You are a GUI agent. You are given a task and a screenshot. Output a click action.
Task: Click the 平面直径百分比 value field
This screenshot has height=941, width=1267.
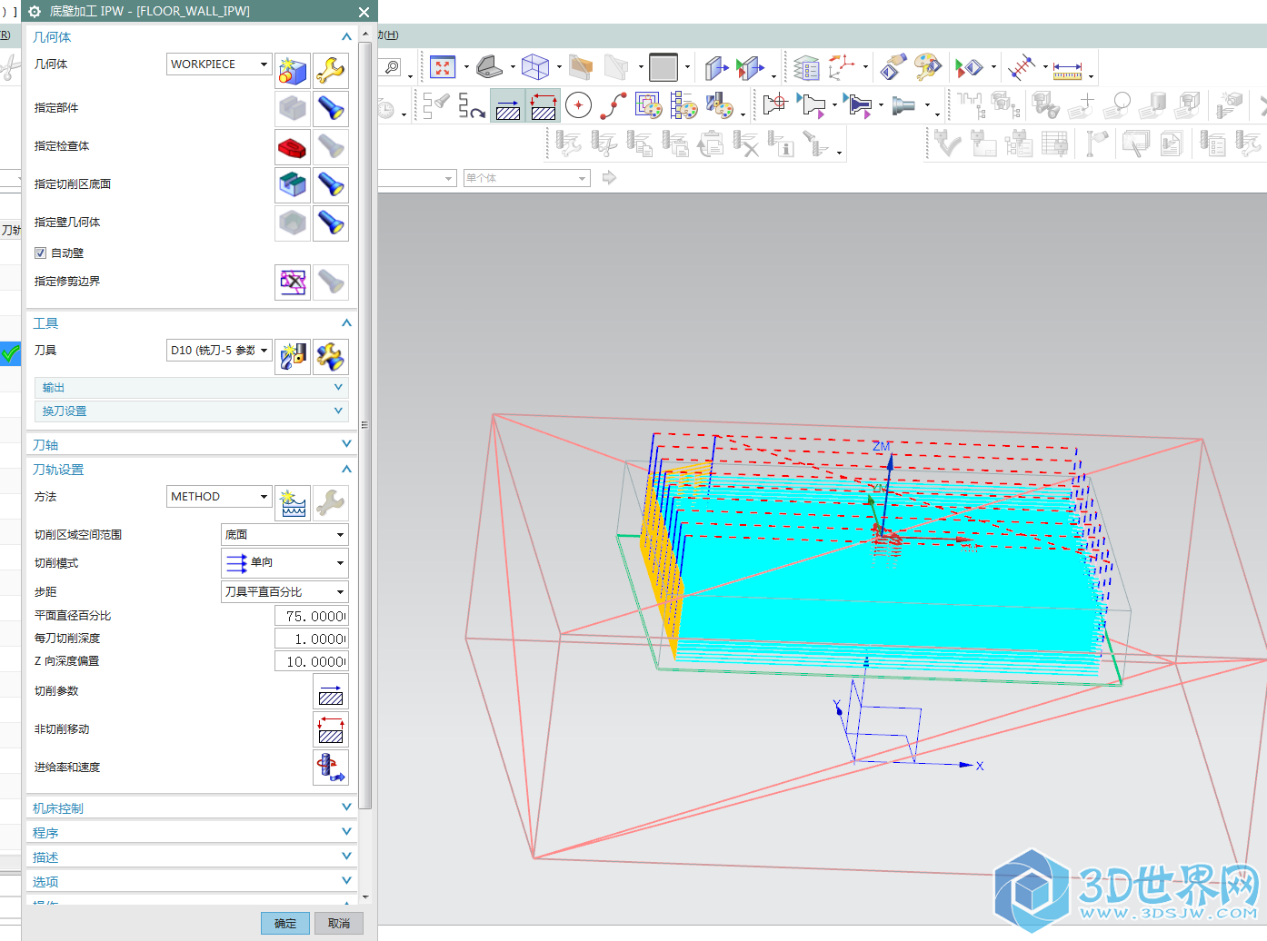[x=311, y=616]
